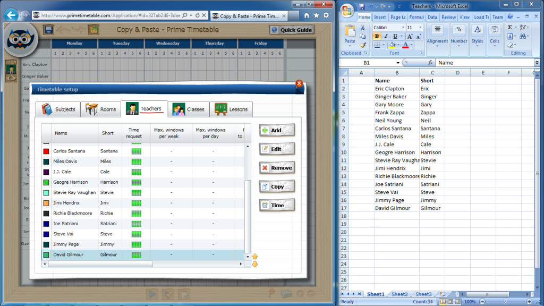Viewport: 544px width, 306px height.
Task: Open the Find & Select binoculars
Action: pyautogui.click(x=523, y=36)
